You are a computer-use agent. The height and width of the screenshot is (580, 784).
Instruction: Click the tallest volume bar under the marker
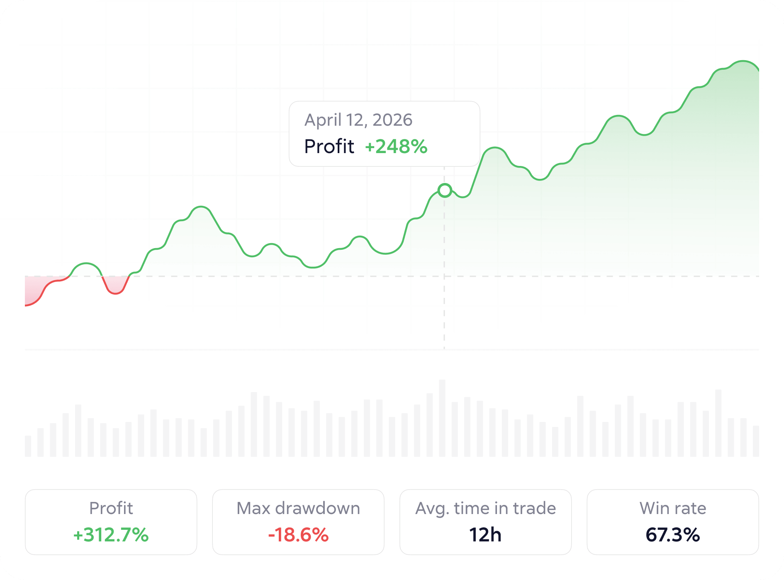[x=442, y=418]
